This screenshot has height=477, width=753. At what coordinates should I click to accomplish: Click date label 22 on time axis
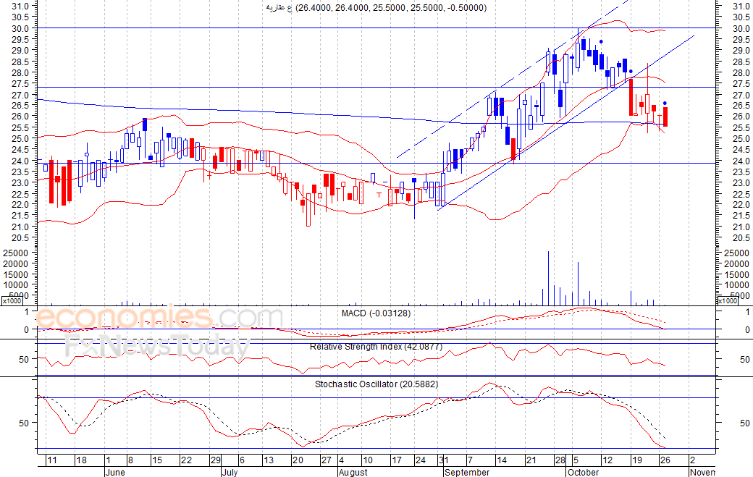click(x=186, y=460)
